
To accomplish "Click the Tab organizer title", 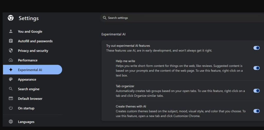I will (x=125, y=86).
